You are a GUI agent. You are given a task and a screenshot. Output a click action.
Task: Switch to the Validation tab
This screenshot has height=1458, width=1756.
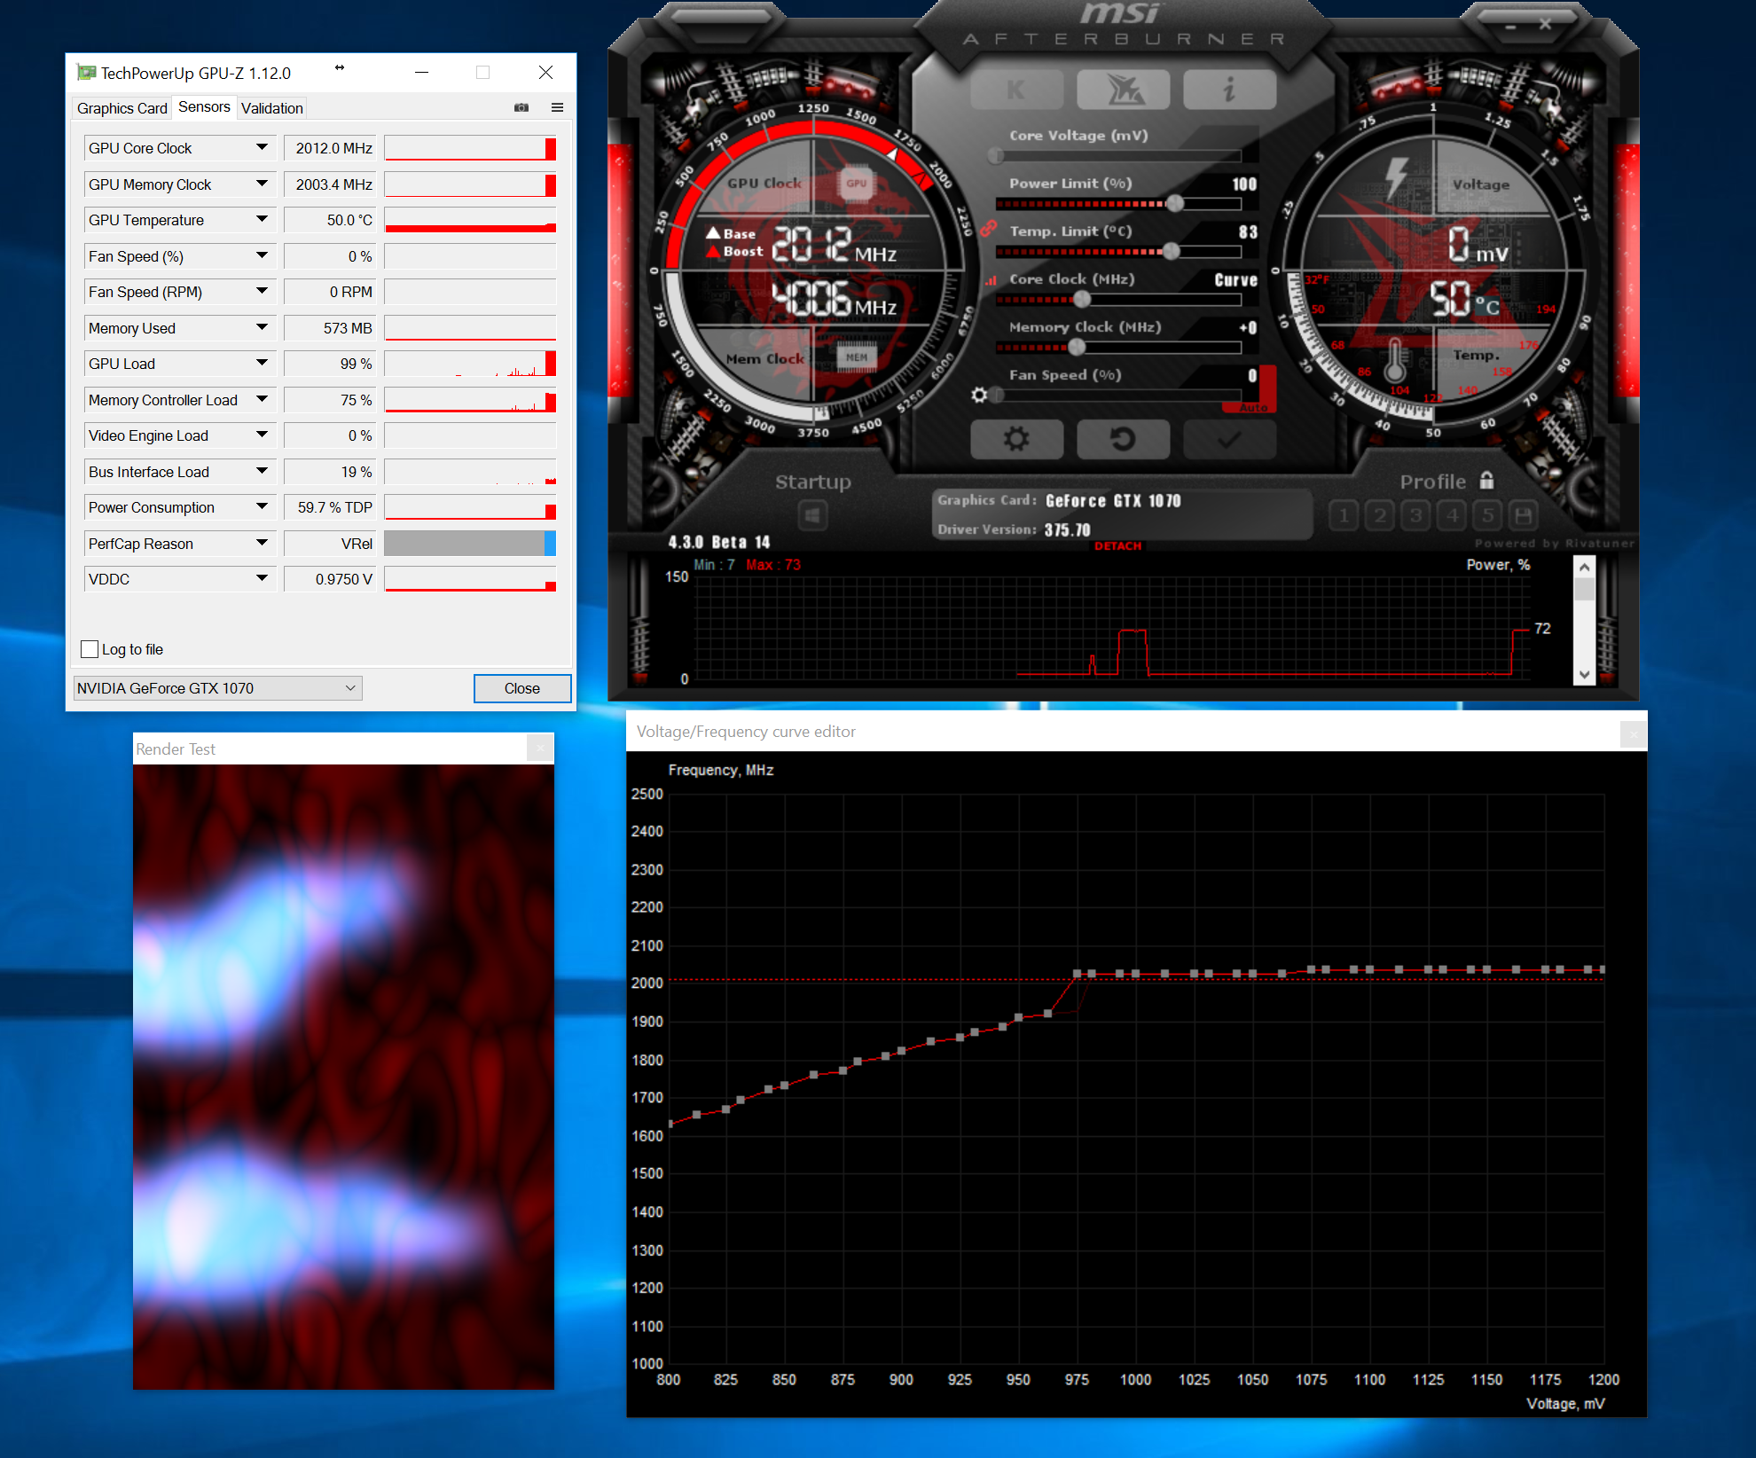click(x=271, y=108)
